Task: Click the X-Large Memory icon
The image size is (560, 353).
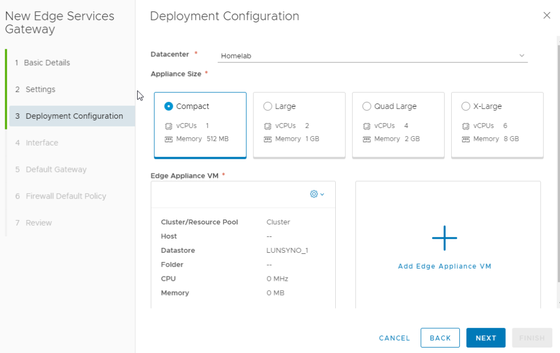Action: coord(466,140)
